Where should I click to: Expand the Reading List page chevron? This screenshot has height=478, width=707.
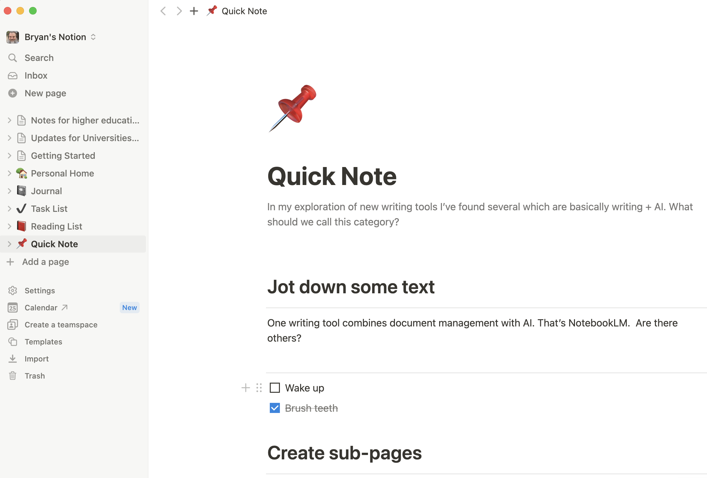coord(9,226)
